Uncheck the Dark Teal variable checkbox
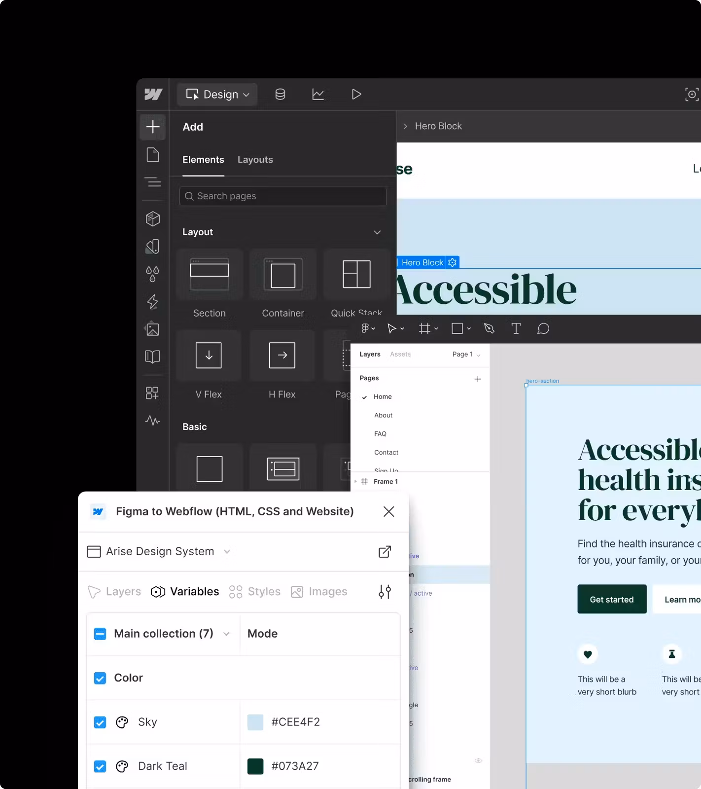The height and width of the screenshot is (789, 701). point(100,766)
